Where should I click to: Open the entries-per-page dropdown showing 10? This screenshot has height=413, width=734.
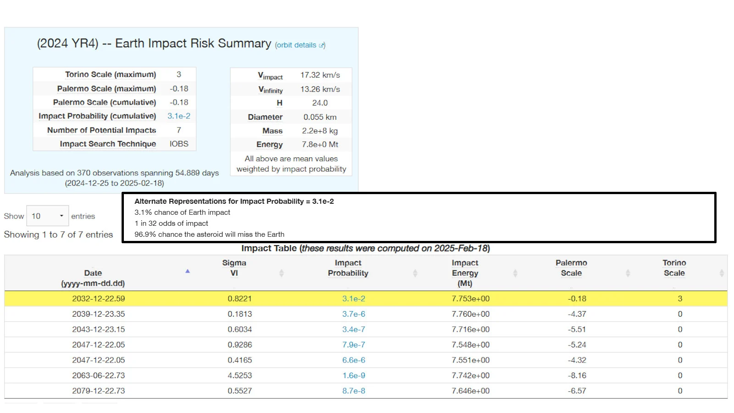[x=48, y=216]
